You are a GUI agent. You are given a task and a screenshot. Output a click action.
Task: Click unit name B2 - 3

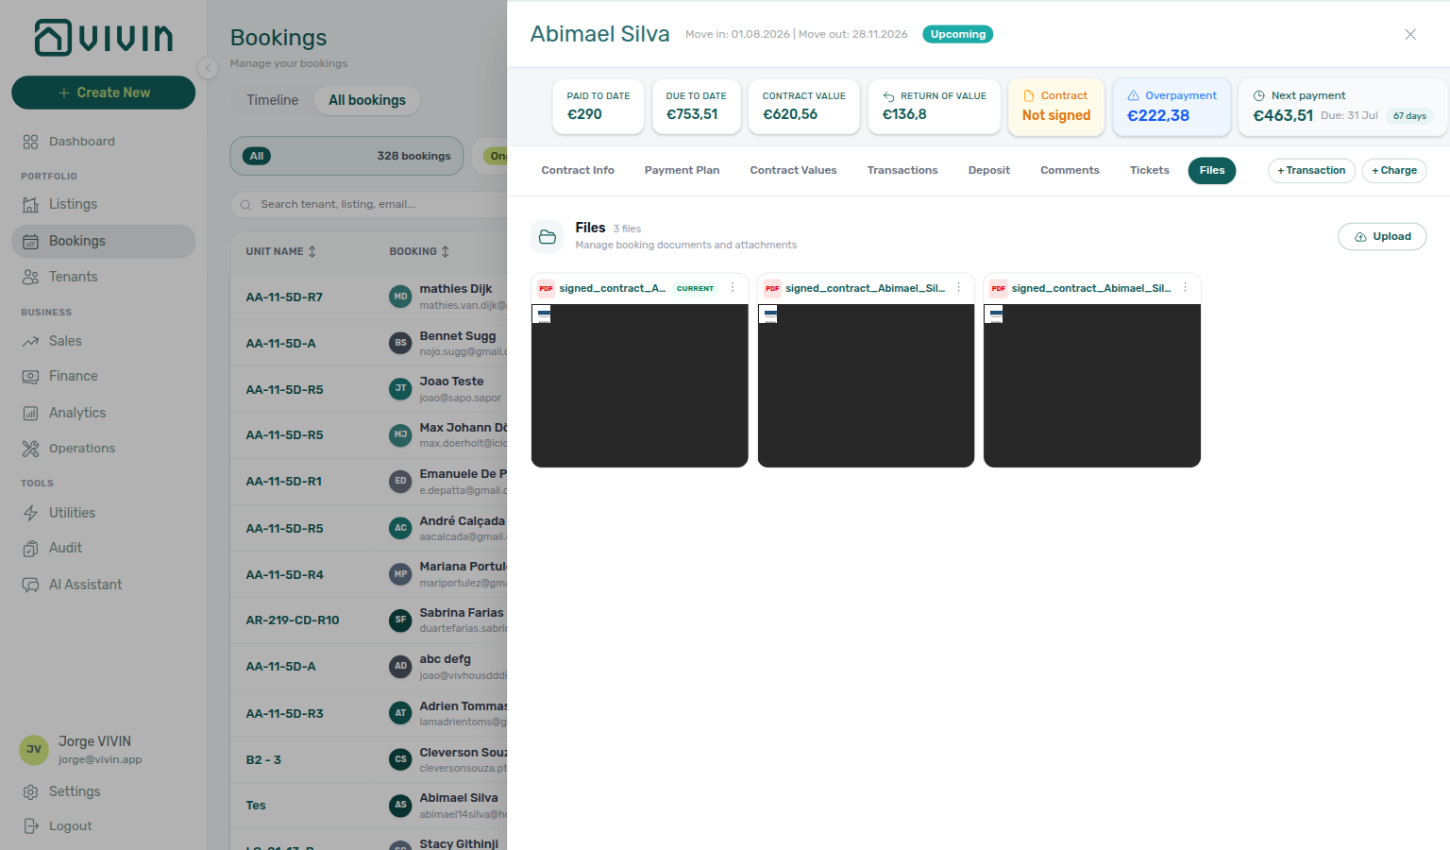[263, 760]
